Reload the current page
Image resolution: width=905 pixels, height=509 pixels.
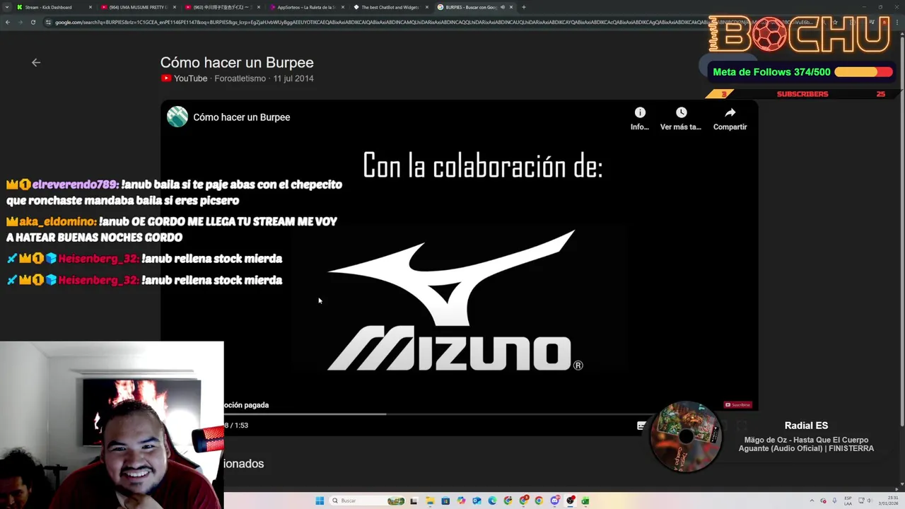(x=33, y=22)
